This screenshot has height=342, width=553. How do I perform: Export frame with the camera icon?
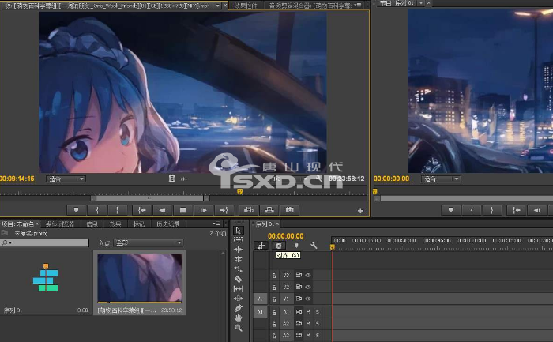[290, 210]
